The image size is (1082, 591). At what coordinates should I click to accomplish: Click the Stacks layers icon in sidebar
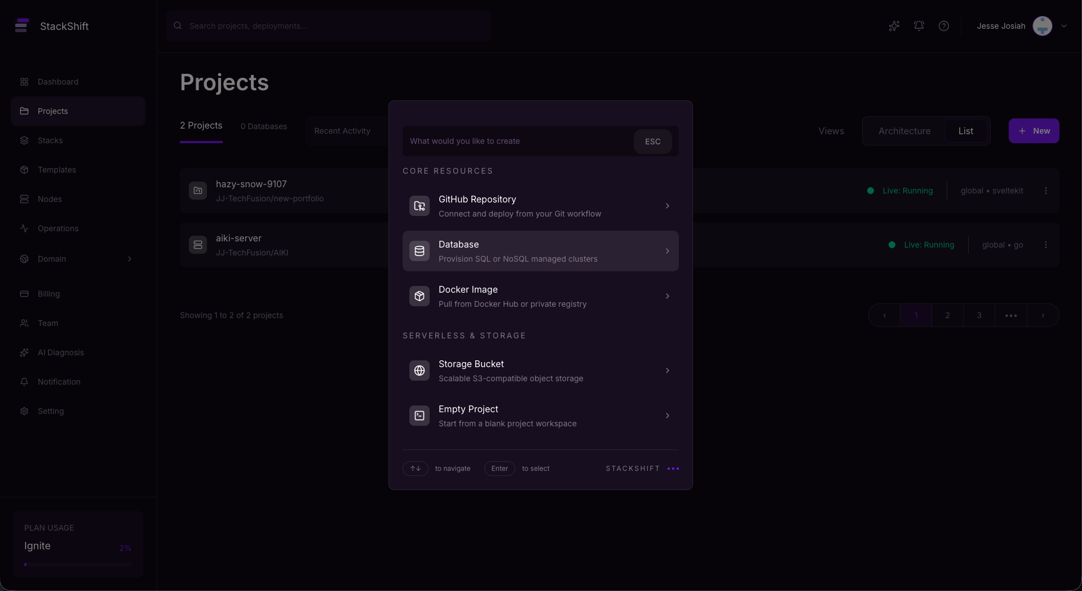click(x=24, y=140)
